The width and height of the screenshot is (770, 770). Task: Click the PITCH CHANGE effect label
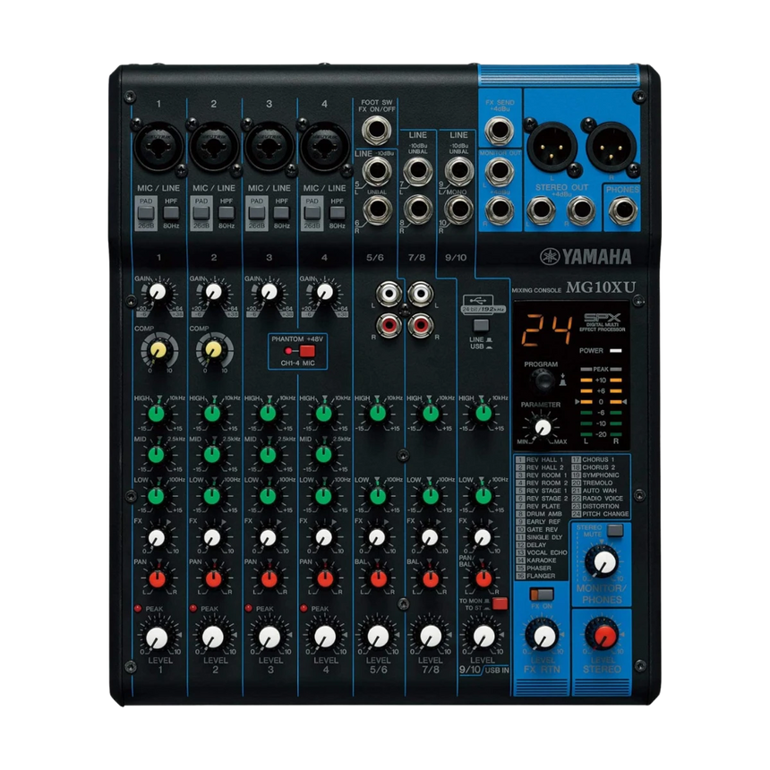[605, 514]
